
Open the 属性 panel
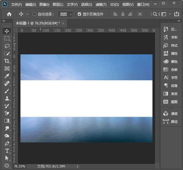tap(171, 54)
